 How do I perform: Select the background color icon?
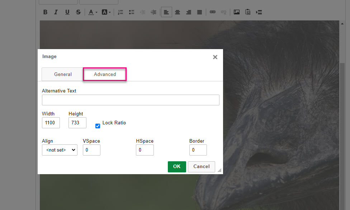104,12
